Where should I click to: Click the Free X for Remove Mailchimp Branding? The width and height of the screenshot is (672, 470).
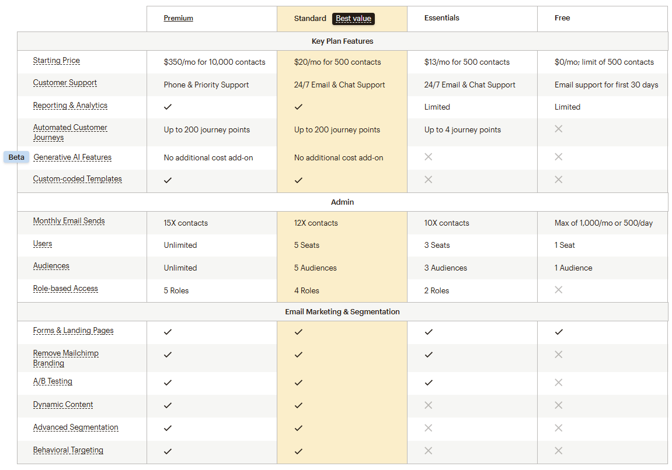[559, 355]
